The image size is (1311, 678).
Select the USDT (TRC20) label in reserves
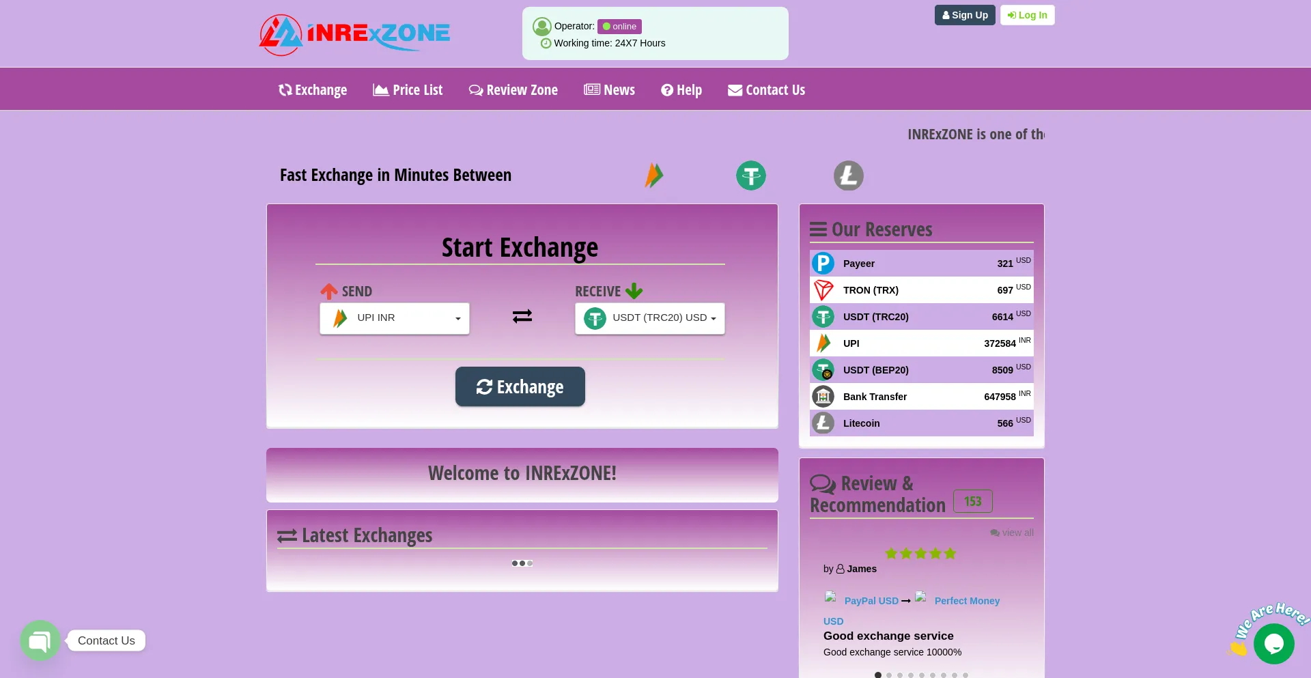click(876, 317)
